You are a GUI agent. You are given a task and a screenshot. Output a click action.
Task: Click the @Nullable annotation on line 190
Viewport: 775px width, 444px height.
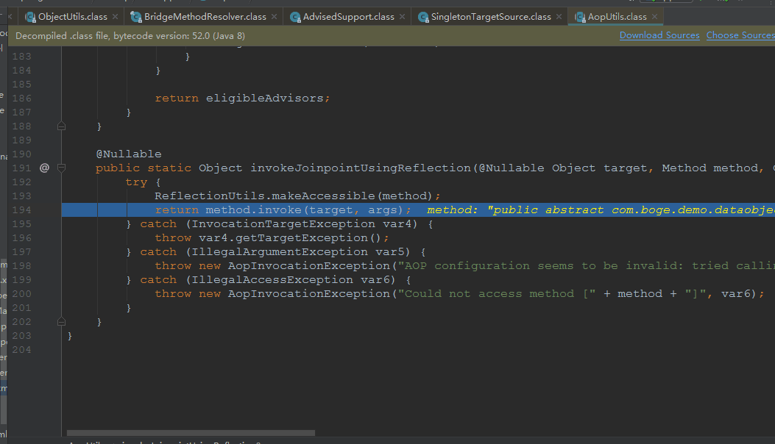129,154
